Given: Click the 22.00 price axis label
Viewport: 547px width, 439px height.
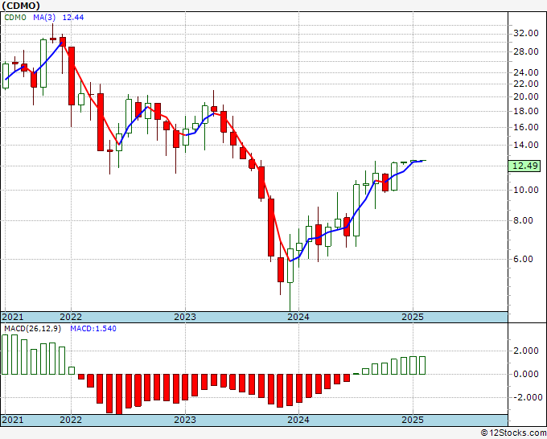Looking at the screenshot, I should pyautogui.click(x=526, y=84).
